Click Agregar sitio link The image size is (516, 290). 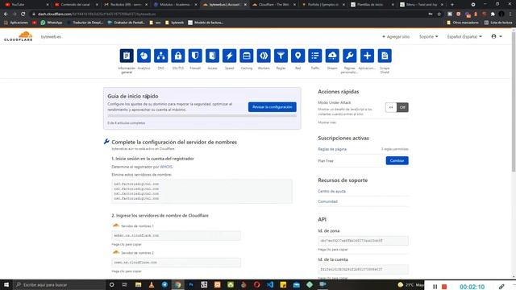point(396,37)
